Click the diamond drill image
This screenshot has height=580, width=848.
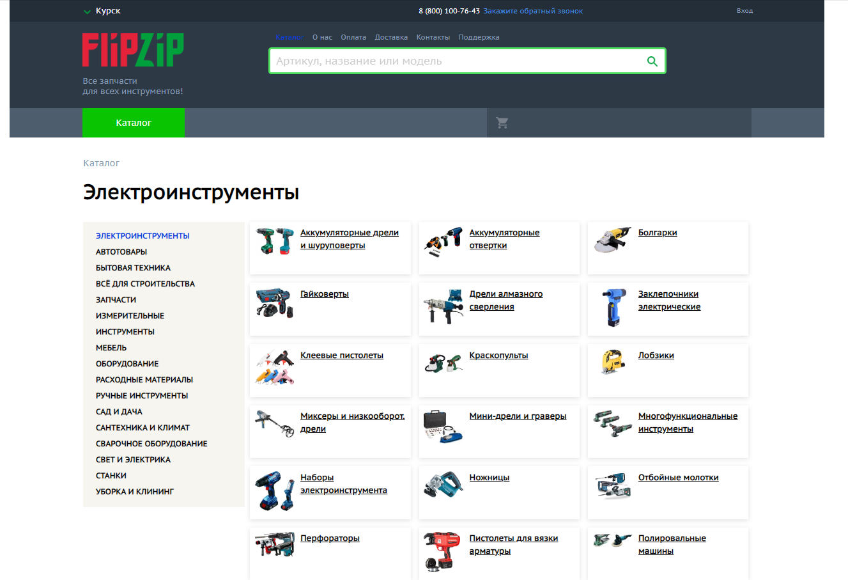[x=443, y=306]
